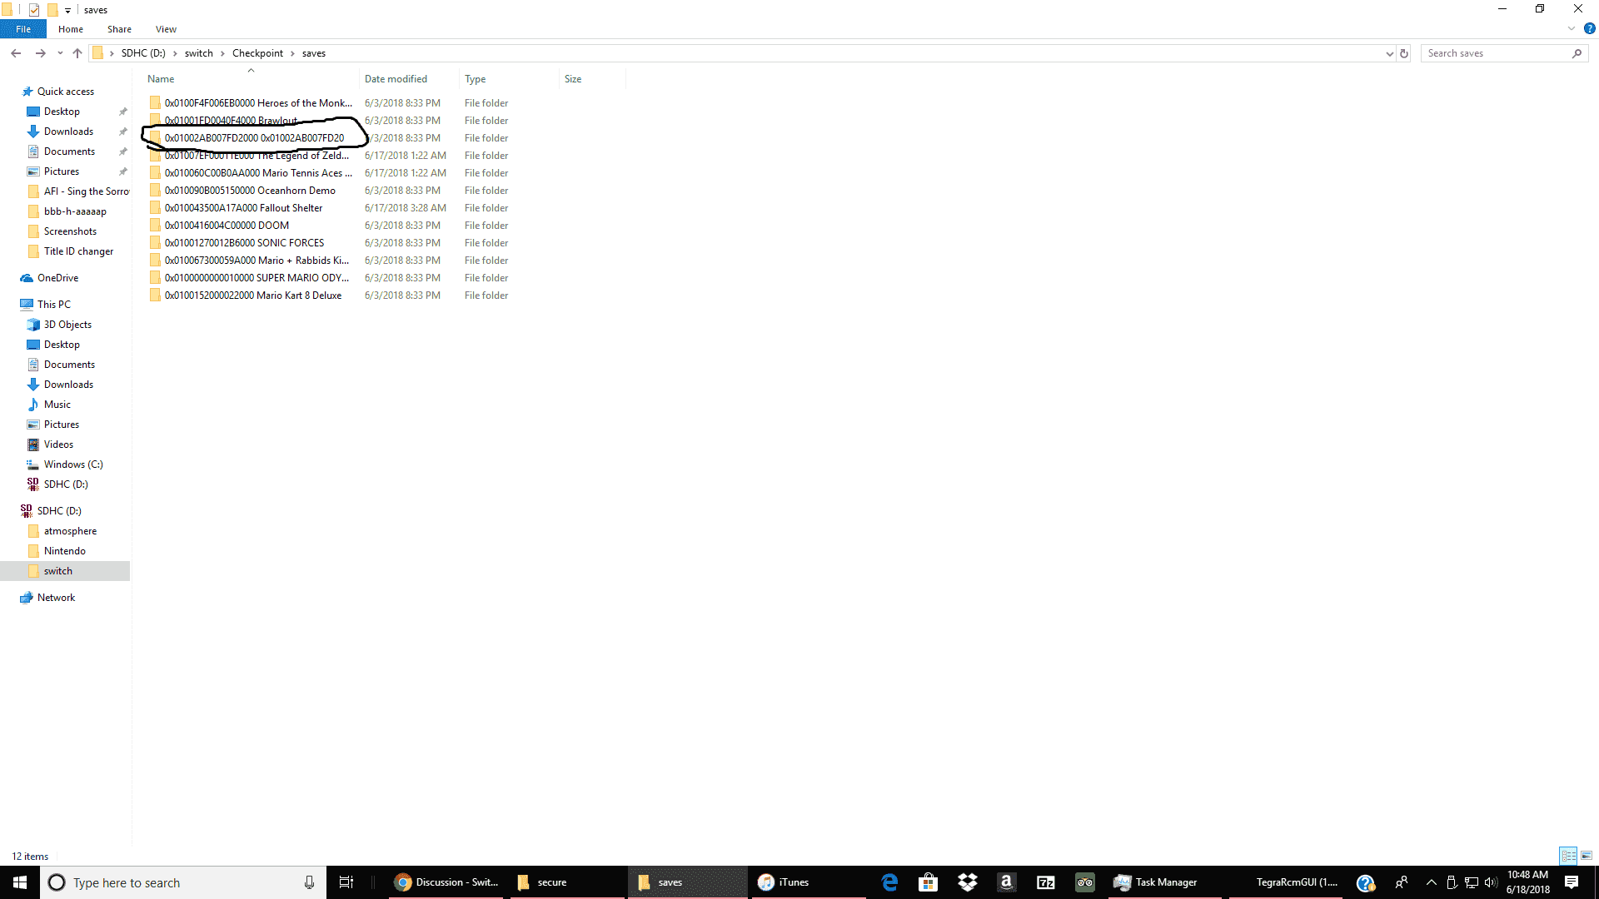Viewport: 1599px width, 899px height.
Task: Expand the ribbon with the chevron
Action: 1572,28
